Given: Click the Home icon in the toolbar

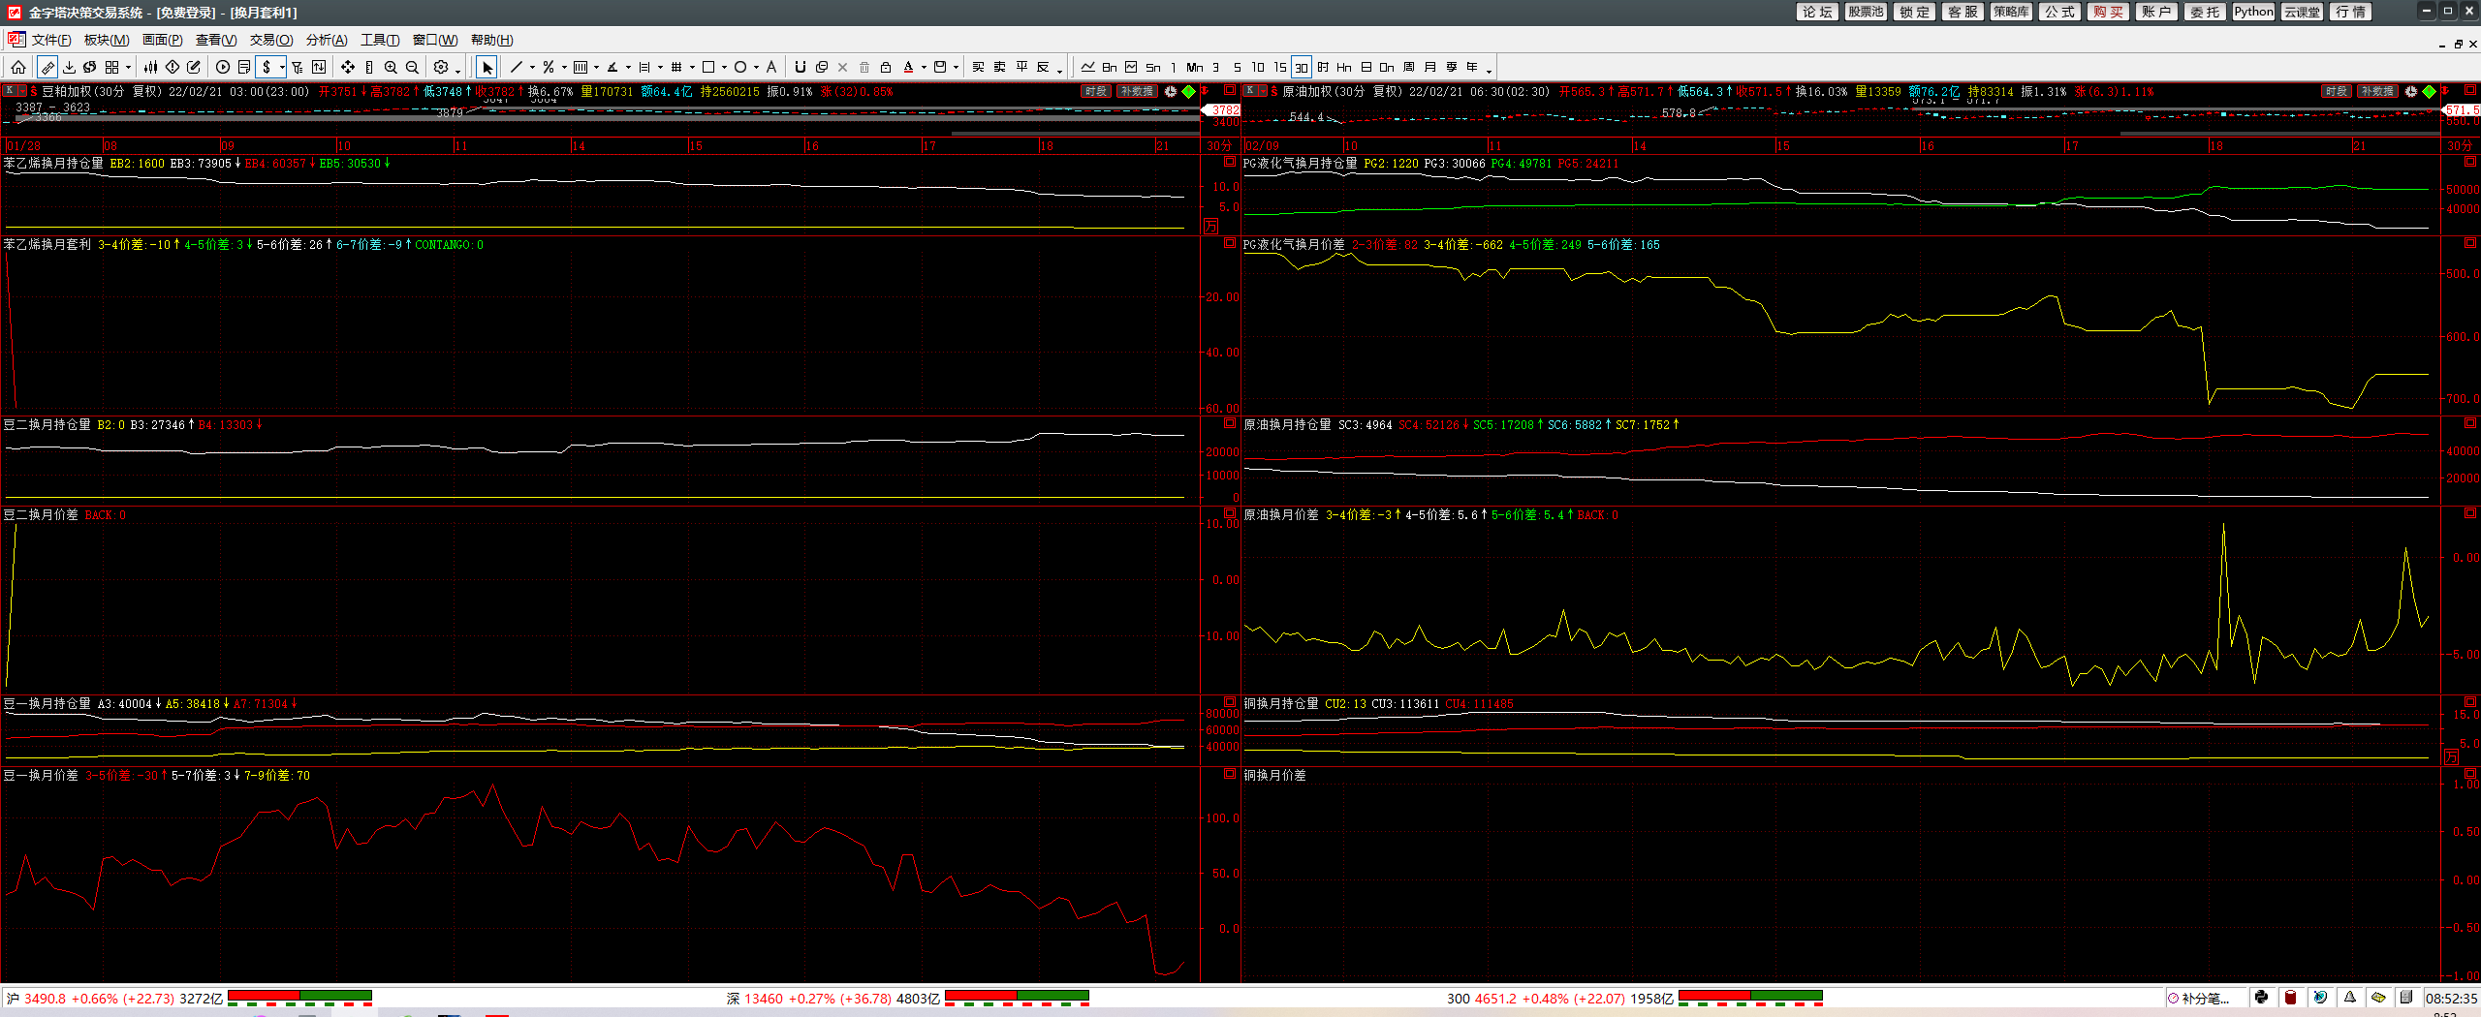Looking at the screenshot, I should pos(18,67).
